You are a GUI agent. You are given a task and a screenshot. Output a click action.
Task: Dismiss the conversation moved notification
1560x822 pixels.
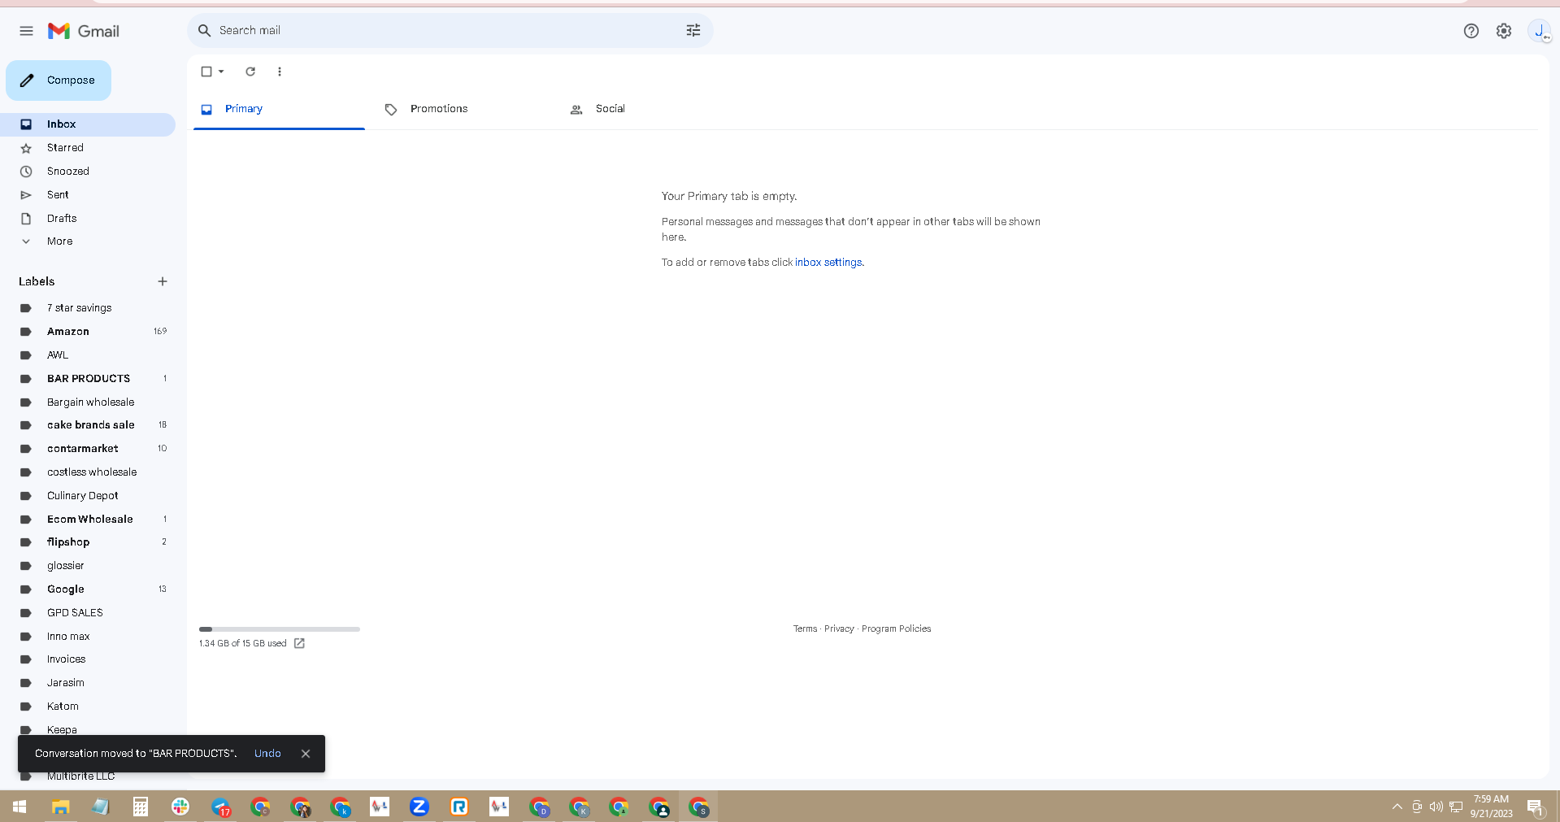click(306, 754)
